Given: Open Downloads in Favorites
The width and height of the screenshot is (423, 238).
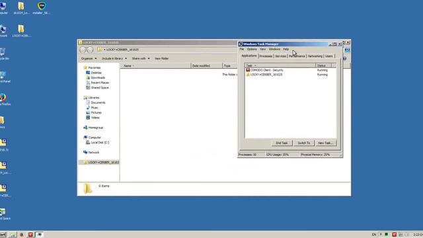Looking at the screenshot, I should click(x=98, y=78).
